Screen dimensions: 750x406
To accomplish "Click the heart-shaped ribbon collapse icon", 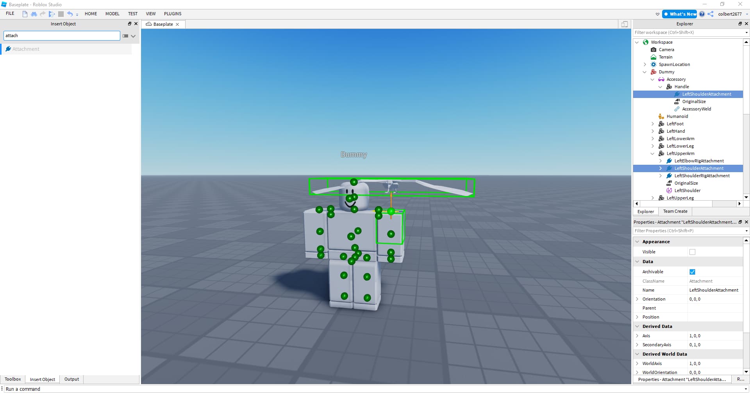I will 657,14.
